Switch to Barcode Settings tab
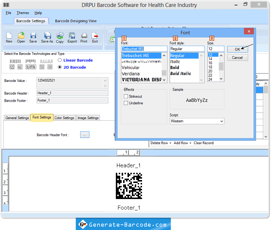Screen dimensions: 271x230 point(31,21)
